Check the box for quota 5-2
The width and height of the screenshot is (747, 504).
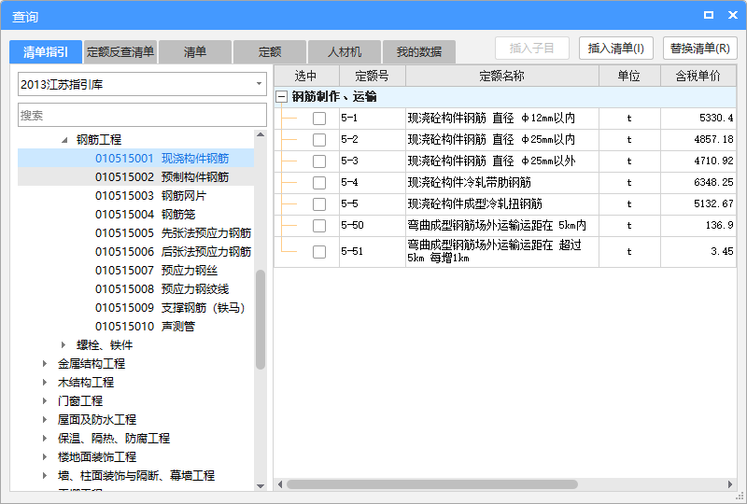tap(319, 140)
